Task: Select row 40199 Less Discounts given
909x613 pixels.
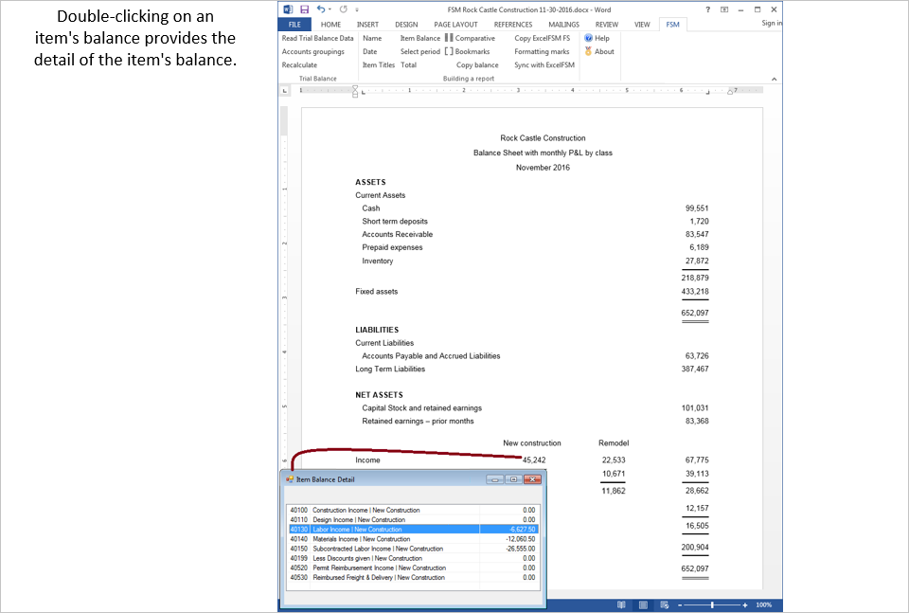Action: point(413,558)
